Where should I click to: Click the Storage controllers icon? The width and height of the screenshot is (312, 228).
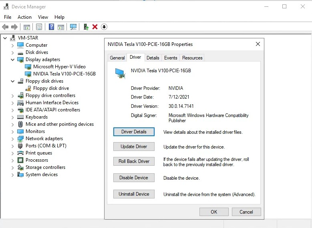click(x=20, y=167)
